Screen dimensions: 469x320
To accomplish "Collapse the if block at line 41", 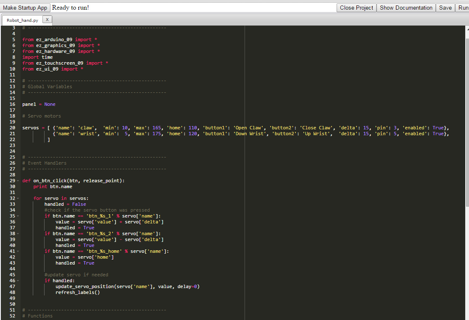I will [18, 251].
